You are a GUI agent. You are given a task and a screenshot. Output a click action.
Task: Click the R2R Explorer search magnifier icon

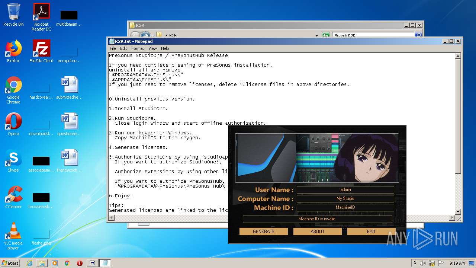(x=418, y=35)
